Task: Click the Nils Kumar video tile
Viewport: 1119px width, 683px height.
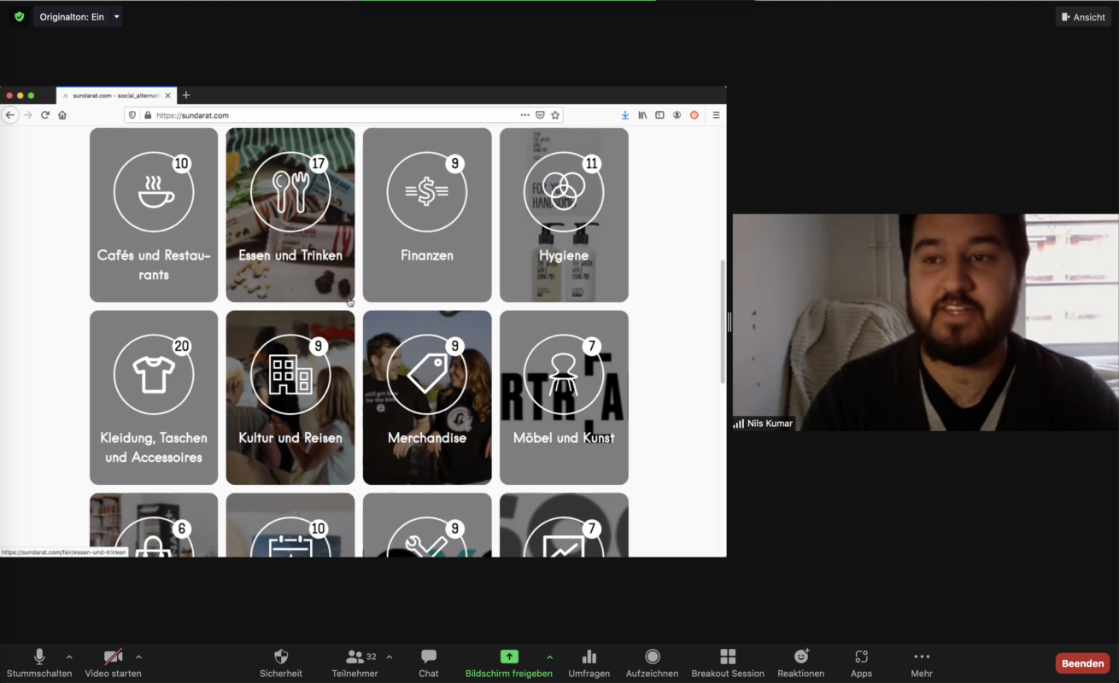Action: [x=925, y=322]
